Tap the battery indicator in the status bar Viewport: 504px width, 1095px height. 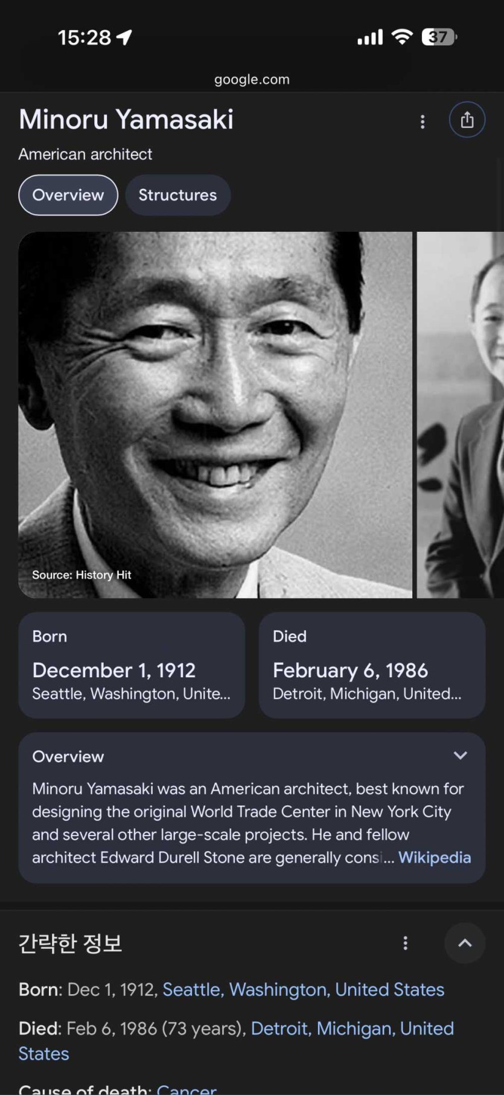pyautogui.click(x=439, y=37)
